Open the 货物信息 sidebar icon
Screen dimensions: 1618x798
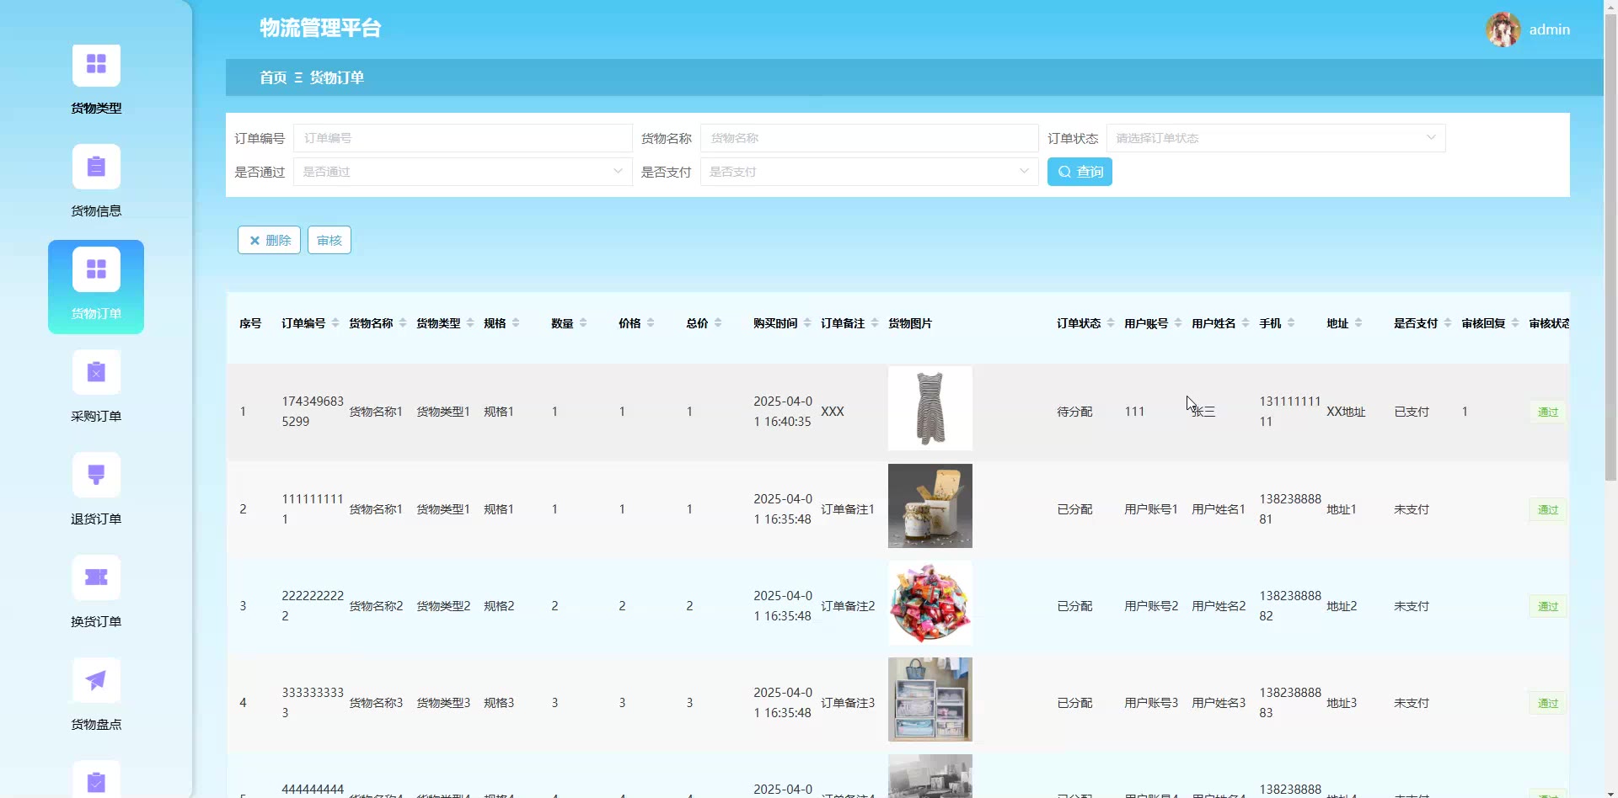96,168
